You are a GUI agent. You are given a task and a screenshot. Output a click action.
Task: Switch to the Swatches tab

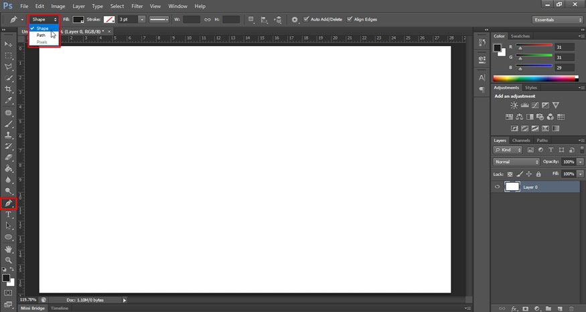point(520,36)
